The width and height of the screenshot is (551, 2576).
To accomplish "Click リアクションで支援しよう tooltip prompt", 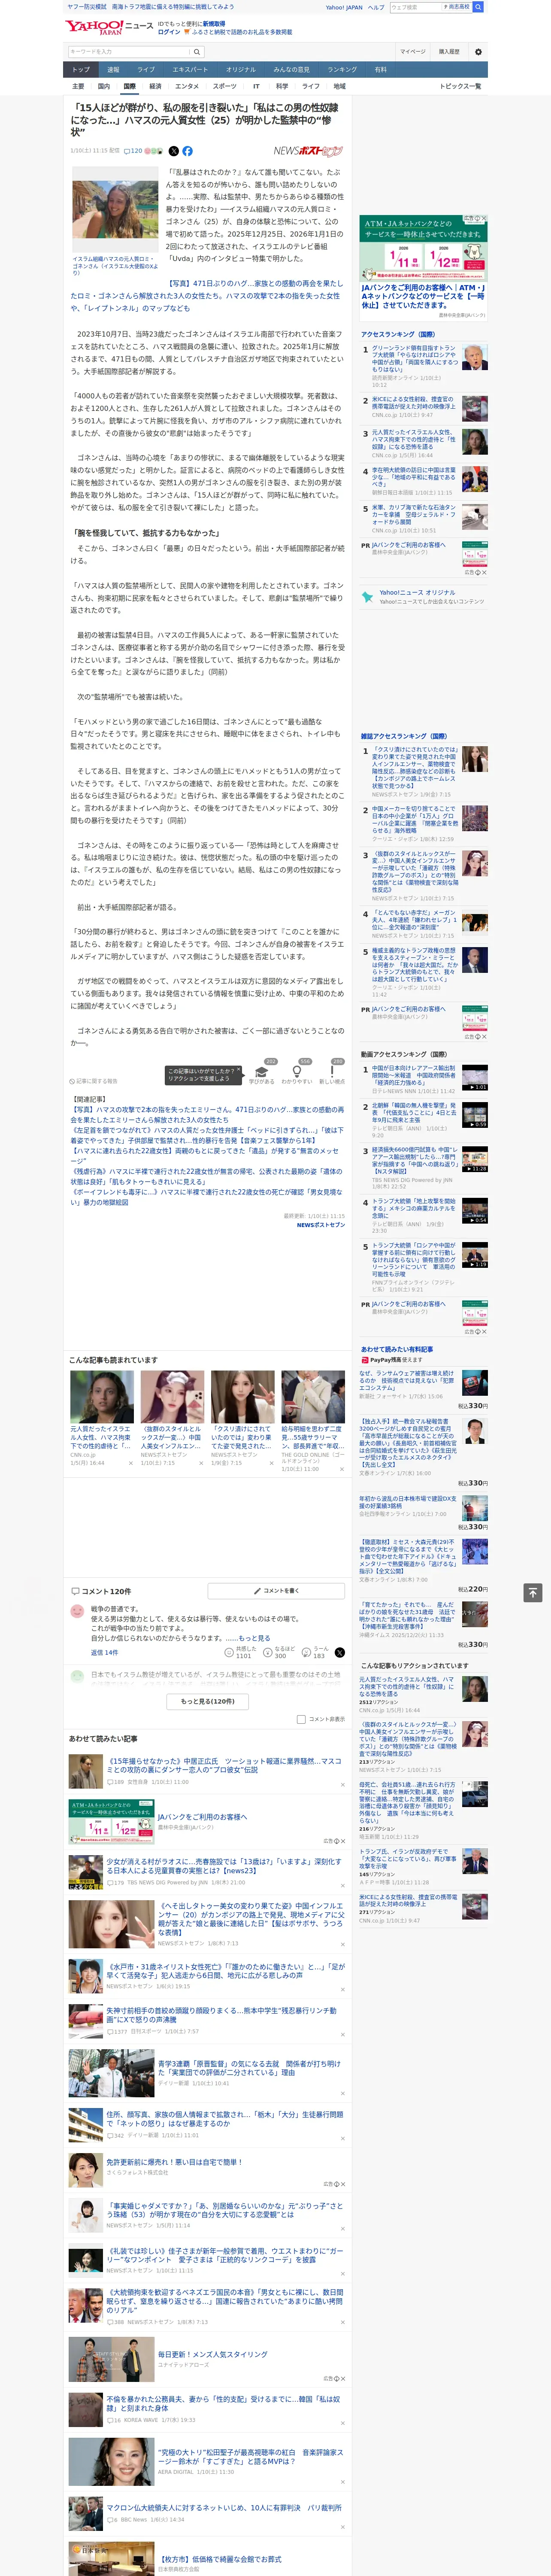I will click(204, 1074).
